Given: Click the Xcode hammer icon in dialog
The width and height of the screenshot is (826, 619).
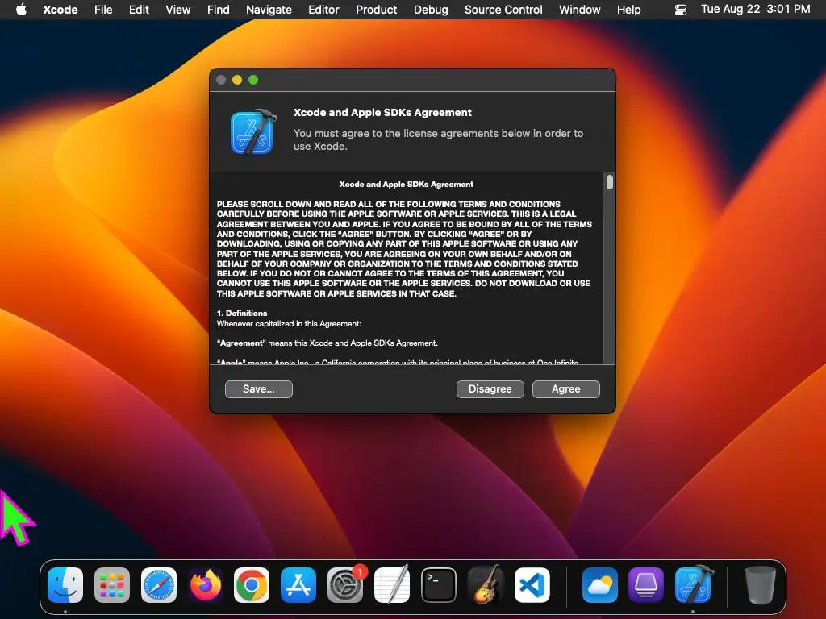Looking at the screenshot, I should tap(253, 132).
